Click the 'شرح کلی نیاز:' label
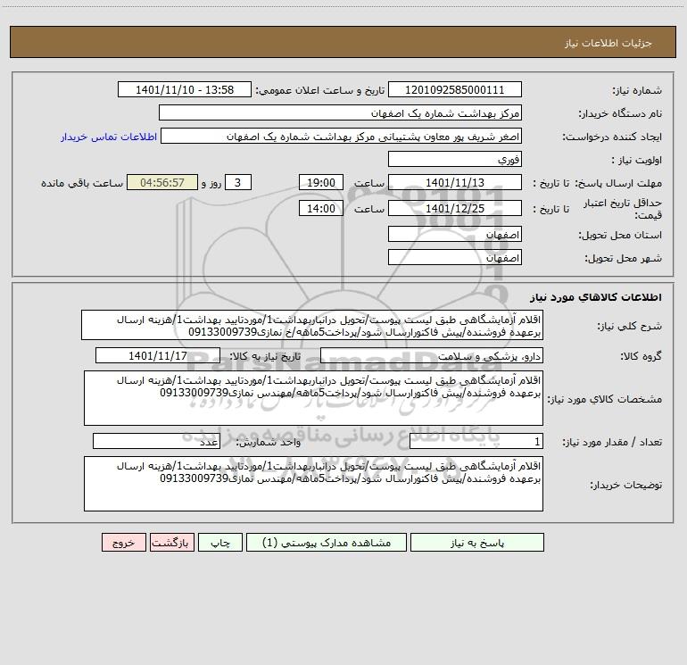The height and width of the screenshot is (665, 687). click(x=630, y=326)
